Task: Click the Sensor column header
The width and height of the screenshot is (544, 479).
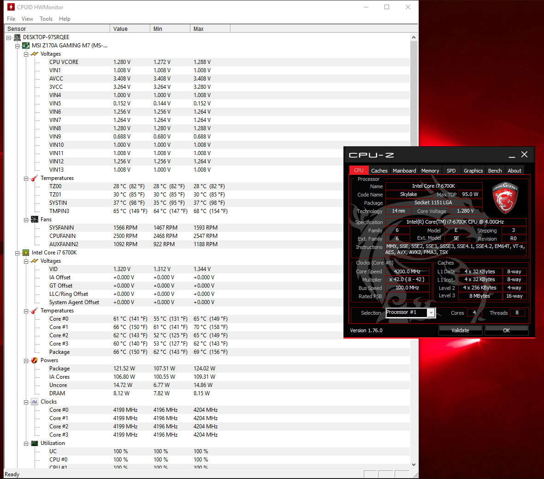Action: 57,29
